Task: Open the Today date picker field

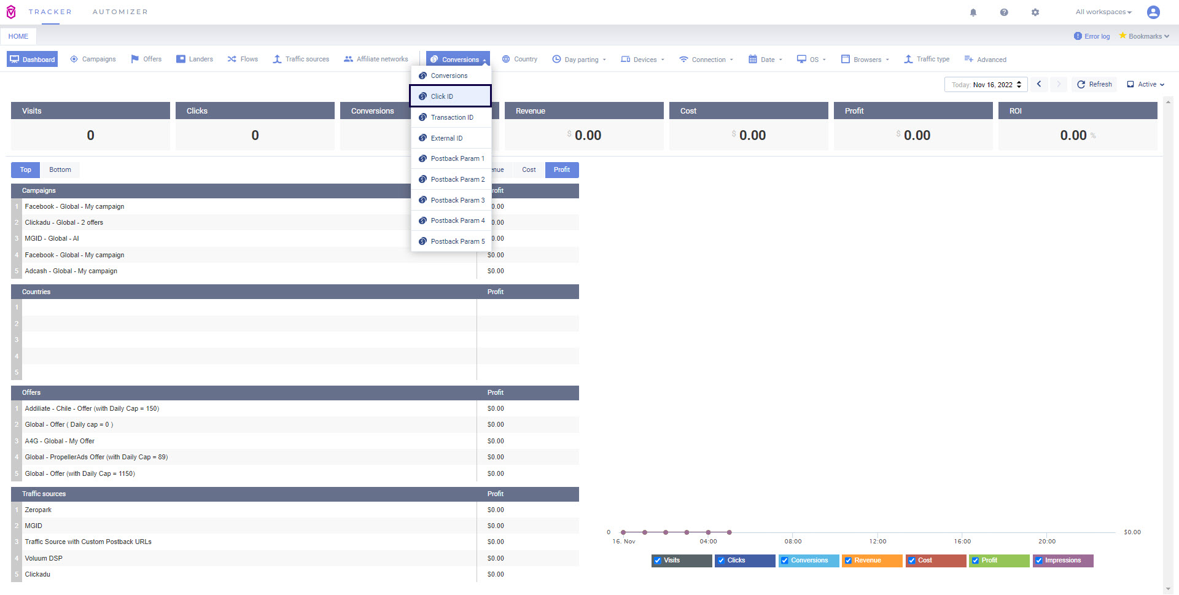Action: [x=986, y=85]
